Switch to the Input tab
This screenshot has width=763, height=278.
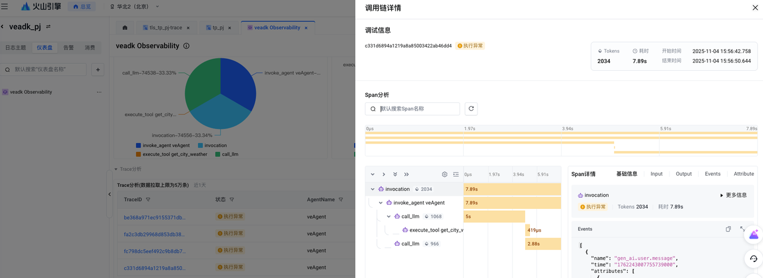656,174
